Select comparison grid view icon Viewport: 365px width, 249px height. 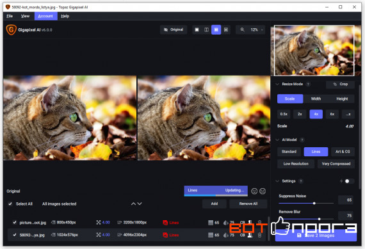pyautogui.click(x=226, y=30)
